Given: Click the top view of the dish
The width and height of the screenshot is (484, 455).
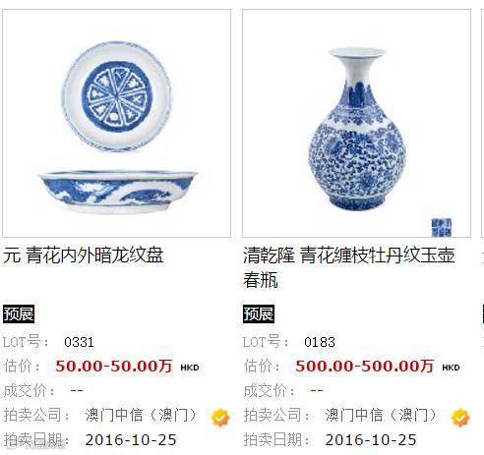Looking at the screenshot, I should (116, 96).
